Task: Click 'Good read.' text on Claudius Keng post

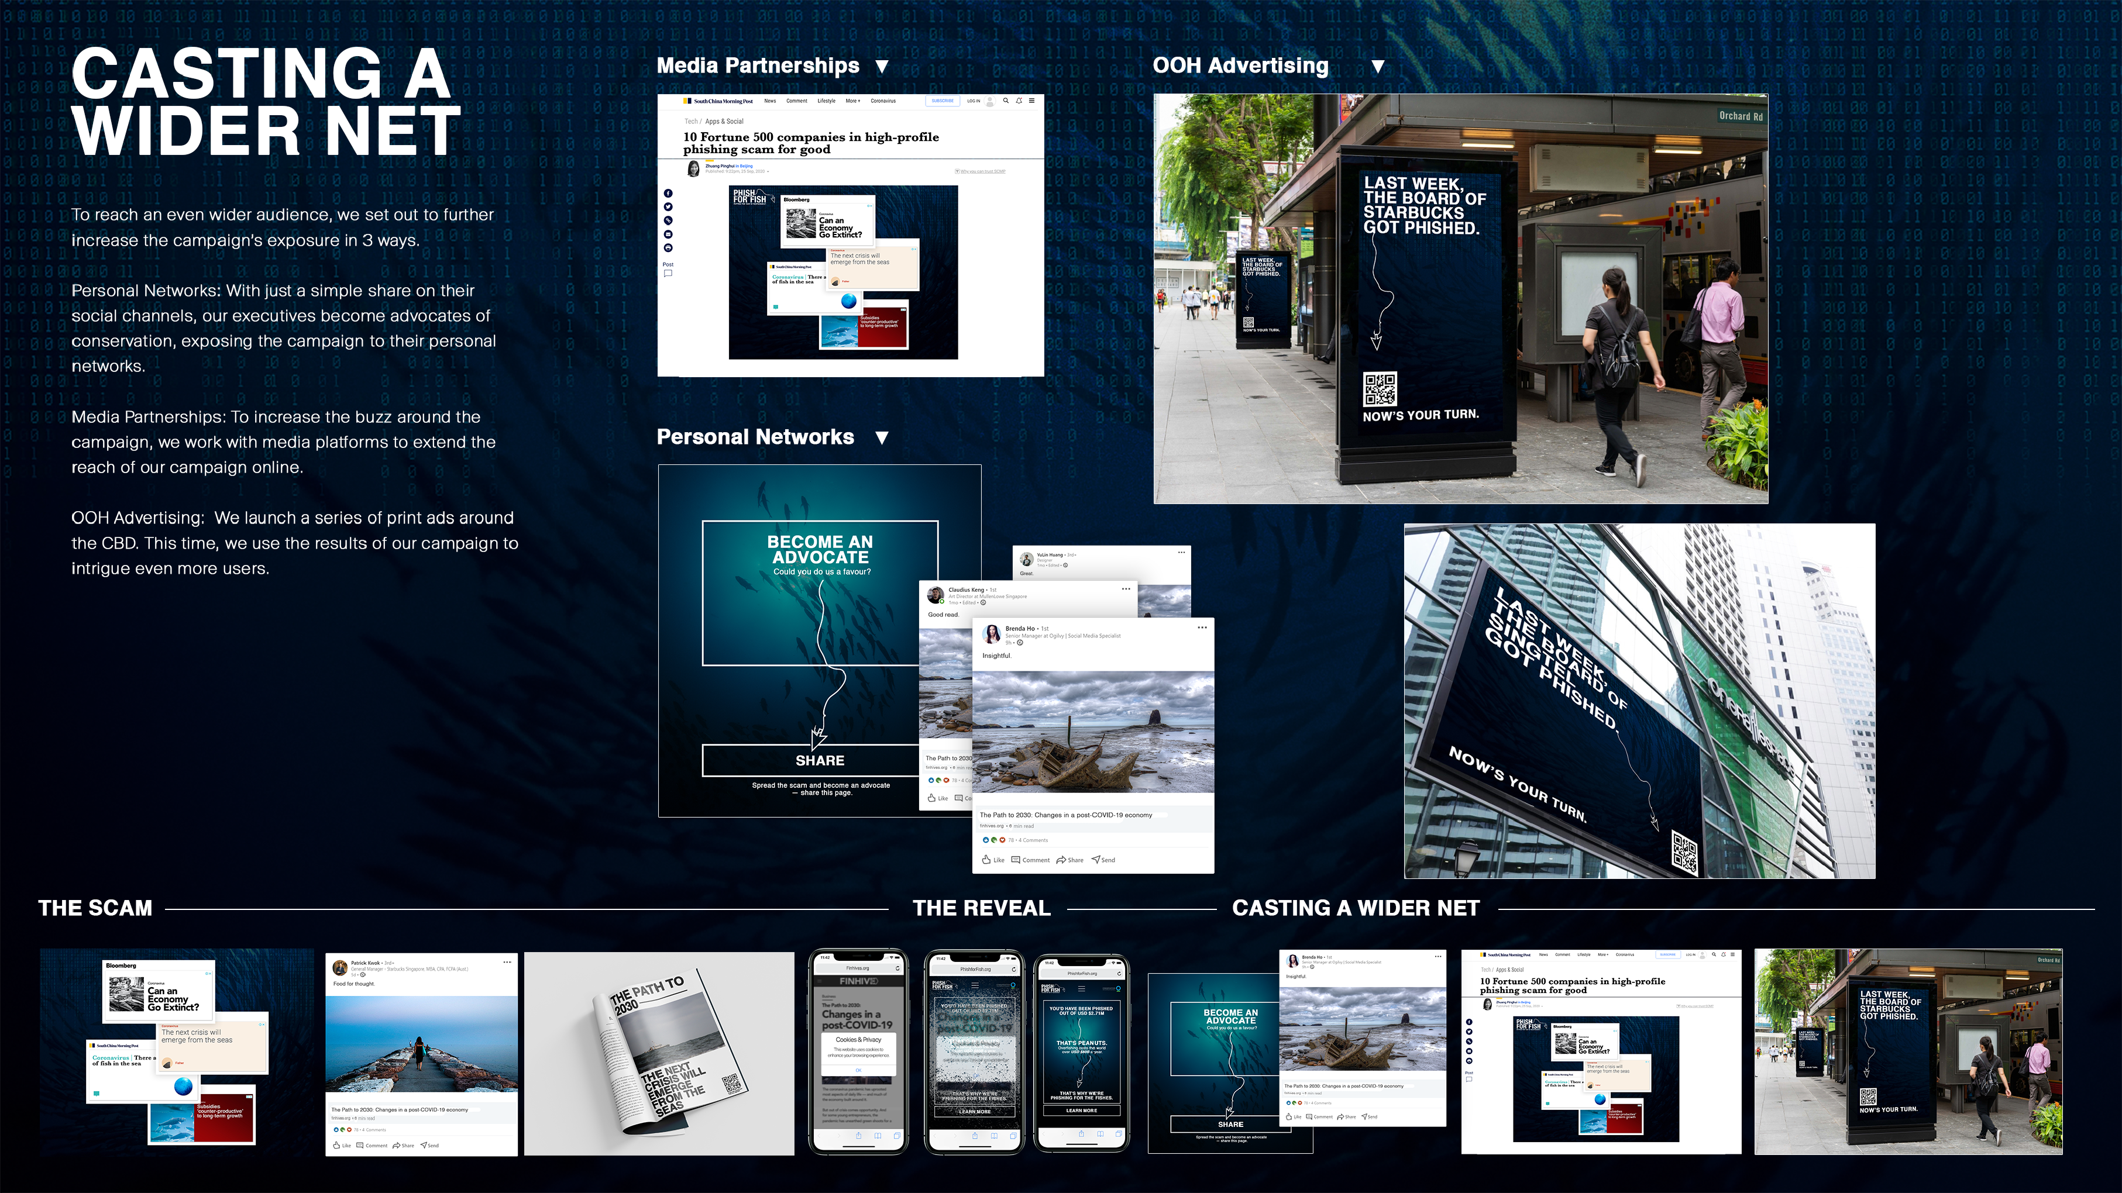Action: pyautogui.click(x=943, y=615)
